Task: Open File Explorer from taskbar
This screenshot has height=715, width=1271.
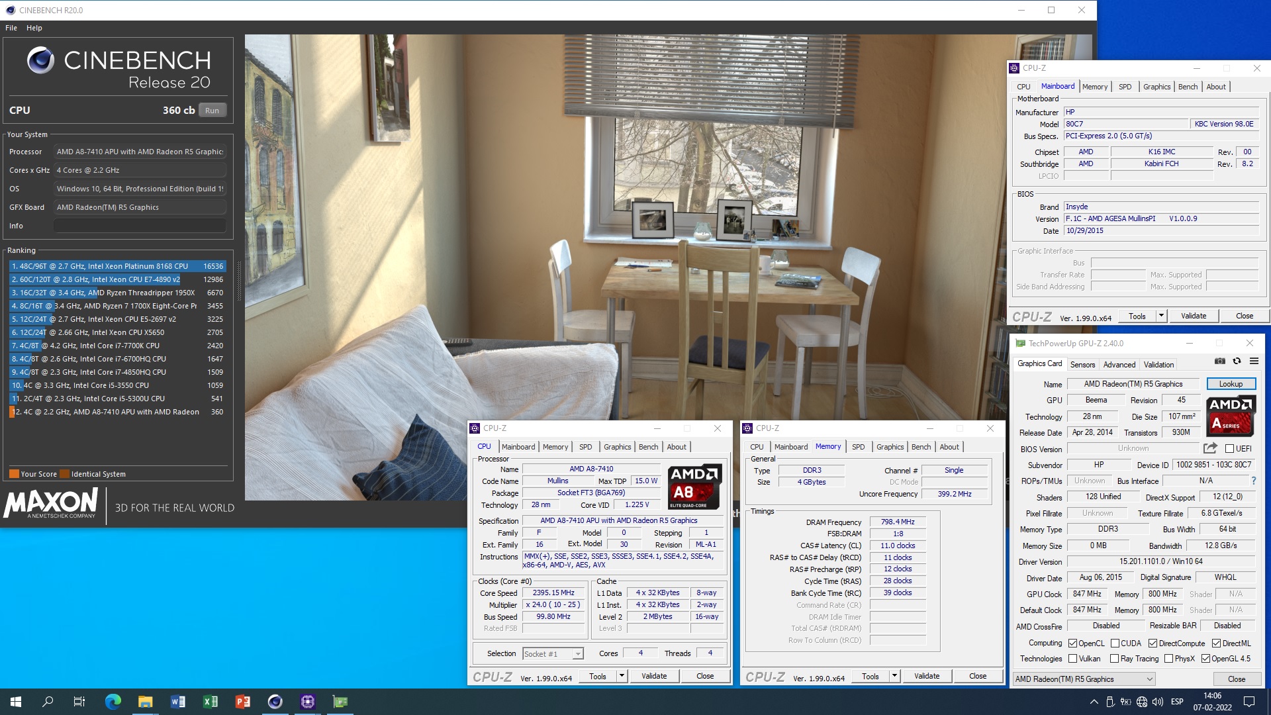Action: tap(145, 702)
